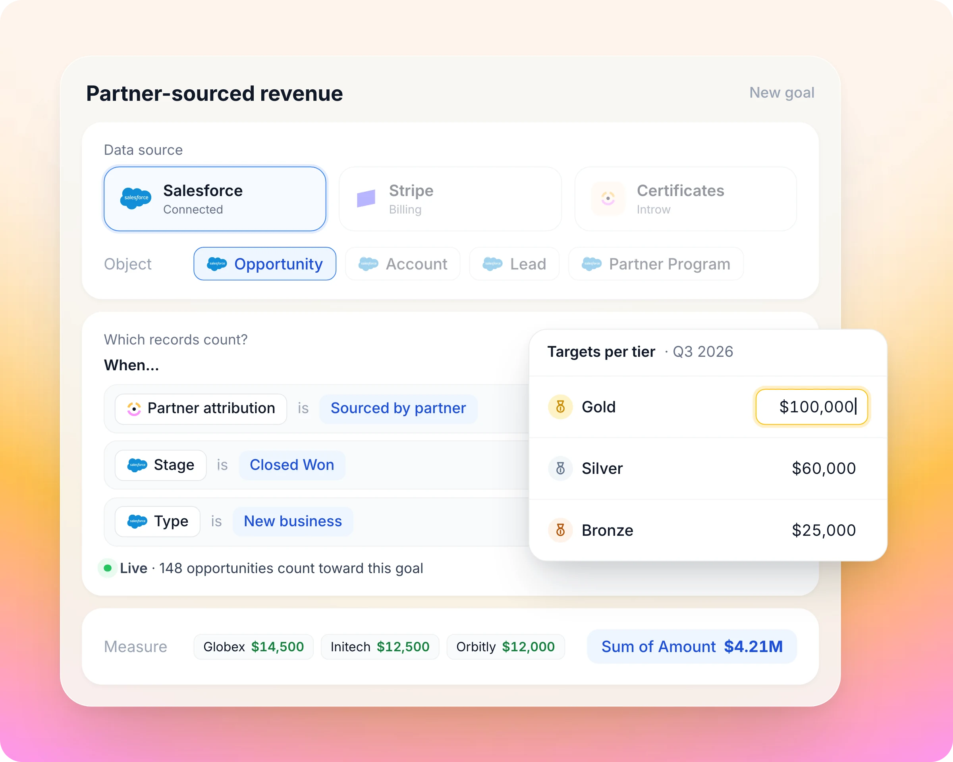Click the Globex $14,500 chip

253,647
